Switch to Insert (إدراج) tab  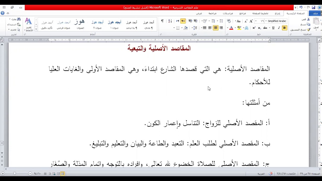coord(277,13)
